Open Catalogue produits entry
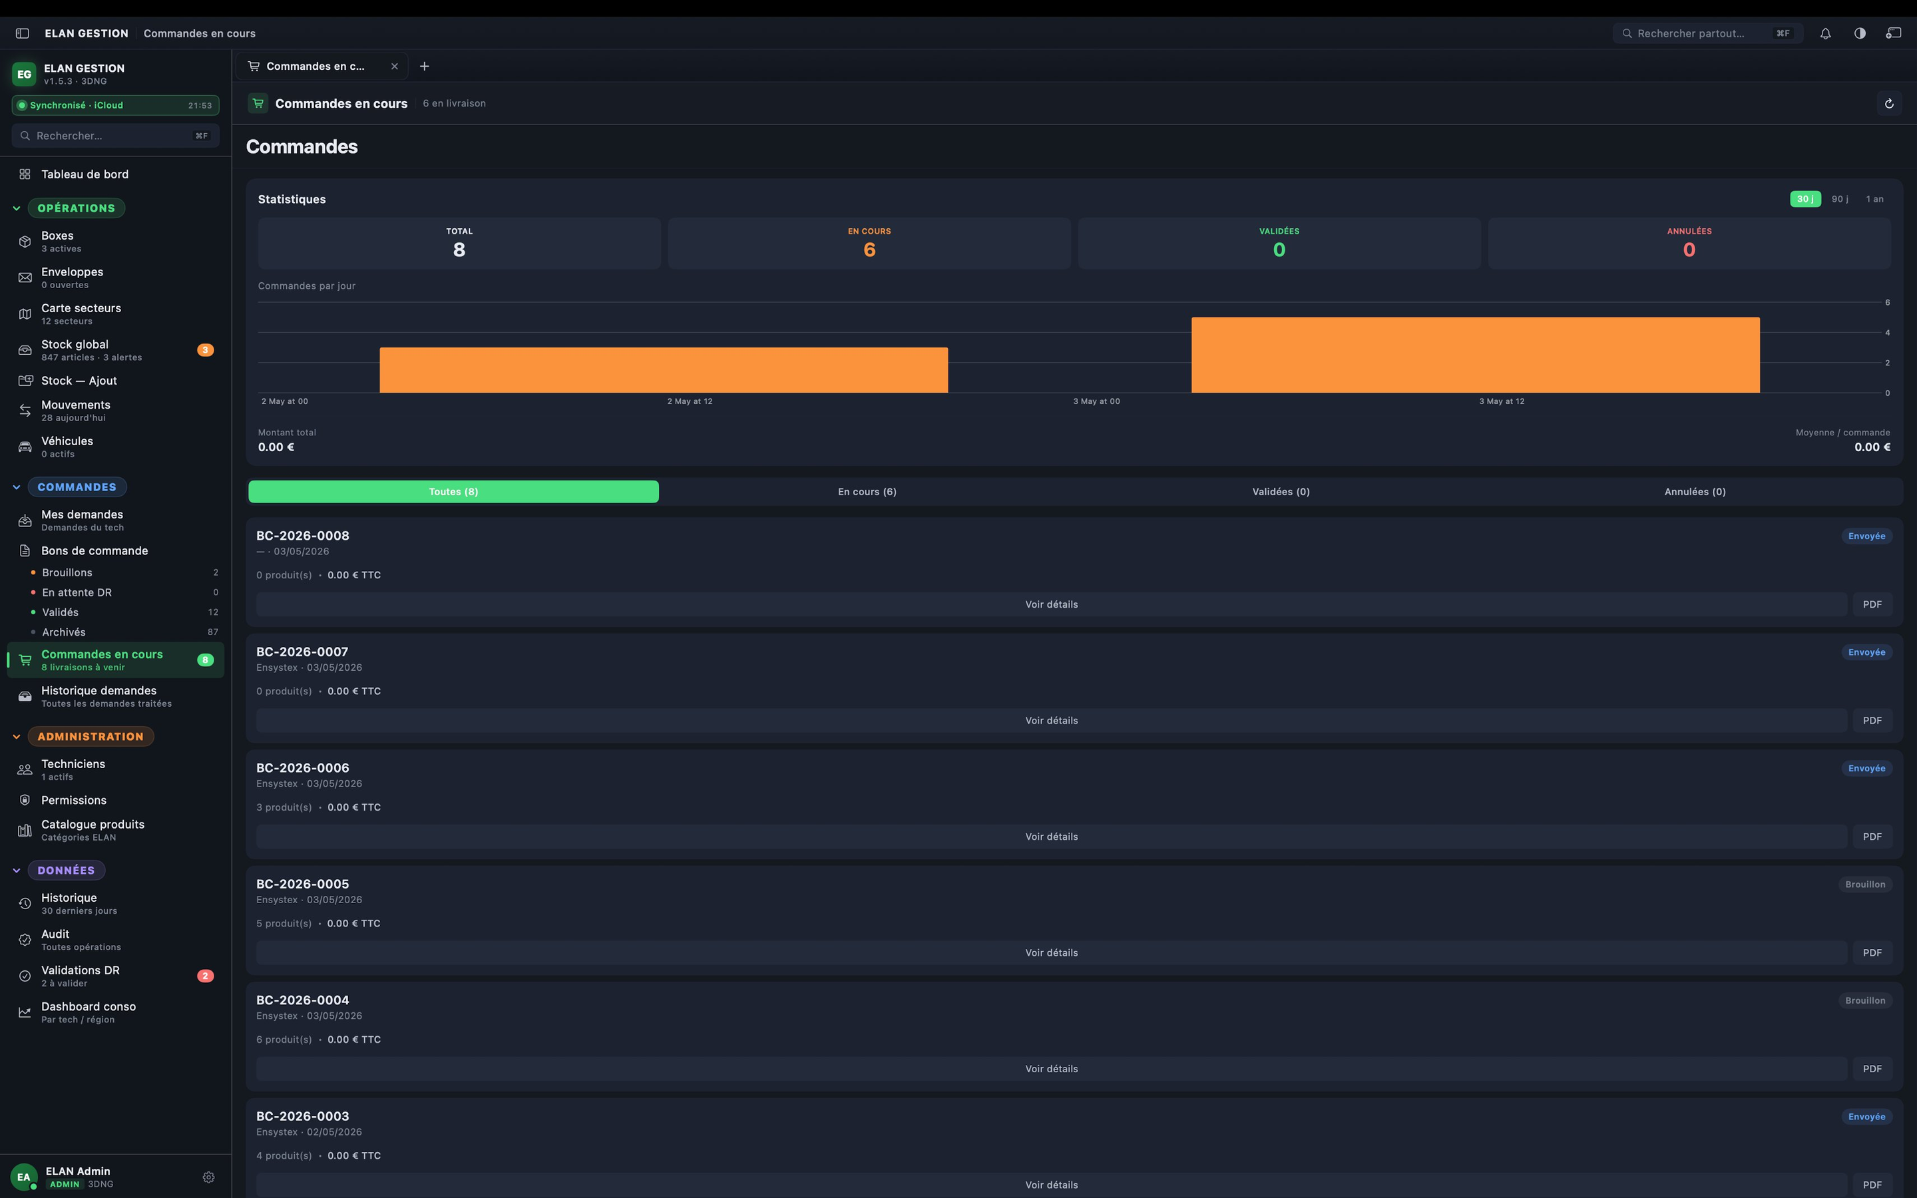Viewport: 1917px width, 1198px height. click(x=116, y=831)
